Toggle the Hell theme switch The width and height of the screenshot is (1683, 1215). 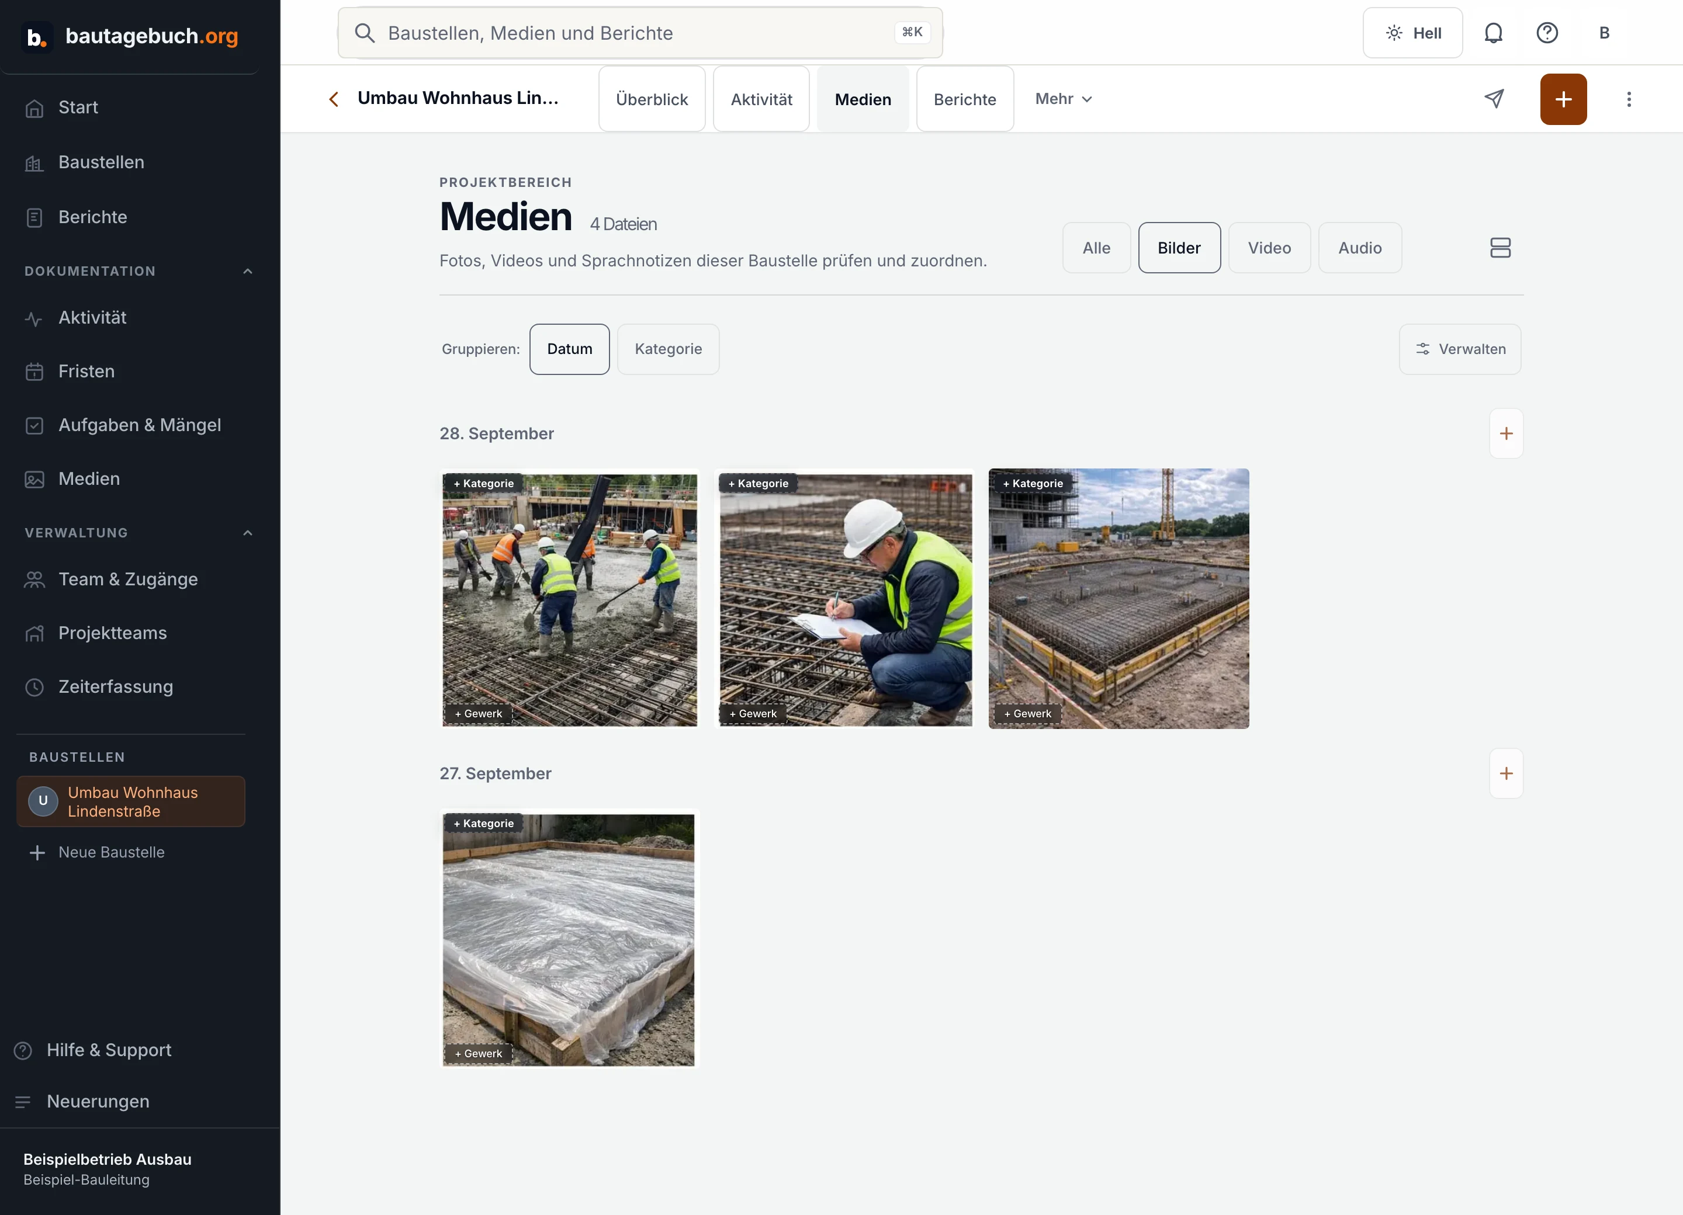[x=1412, y=33]
